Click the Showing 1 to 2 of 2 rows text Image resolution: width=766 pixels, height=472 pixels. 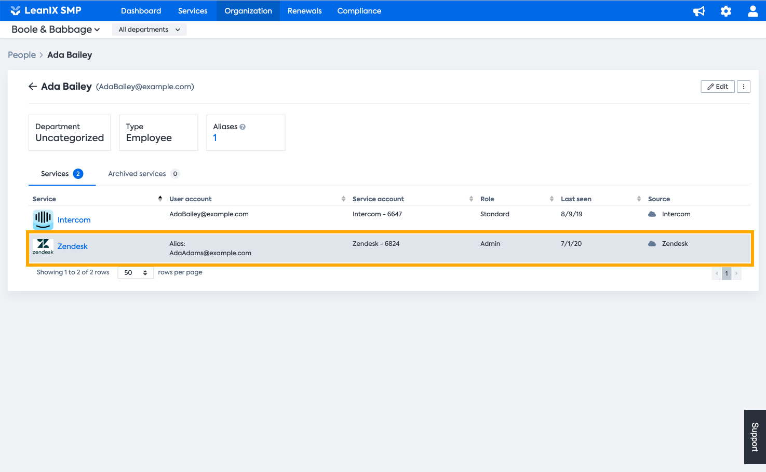[73, 272]
